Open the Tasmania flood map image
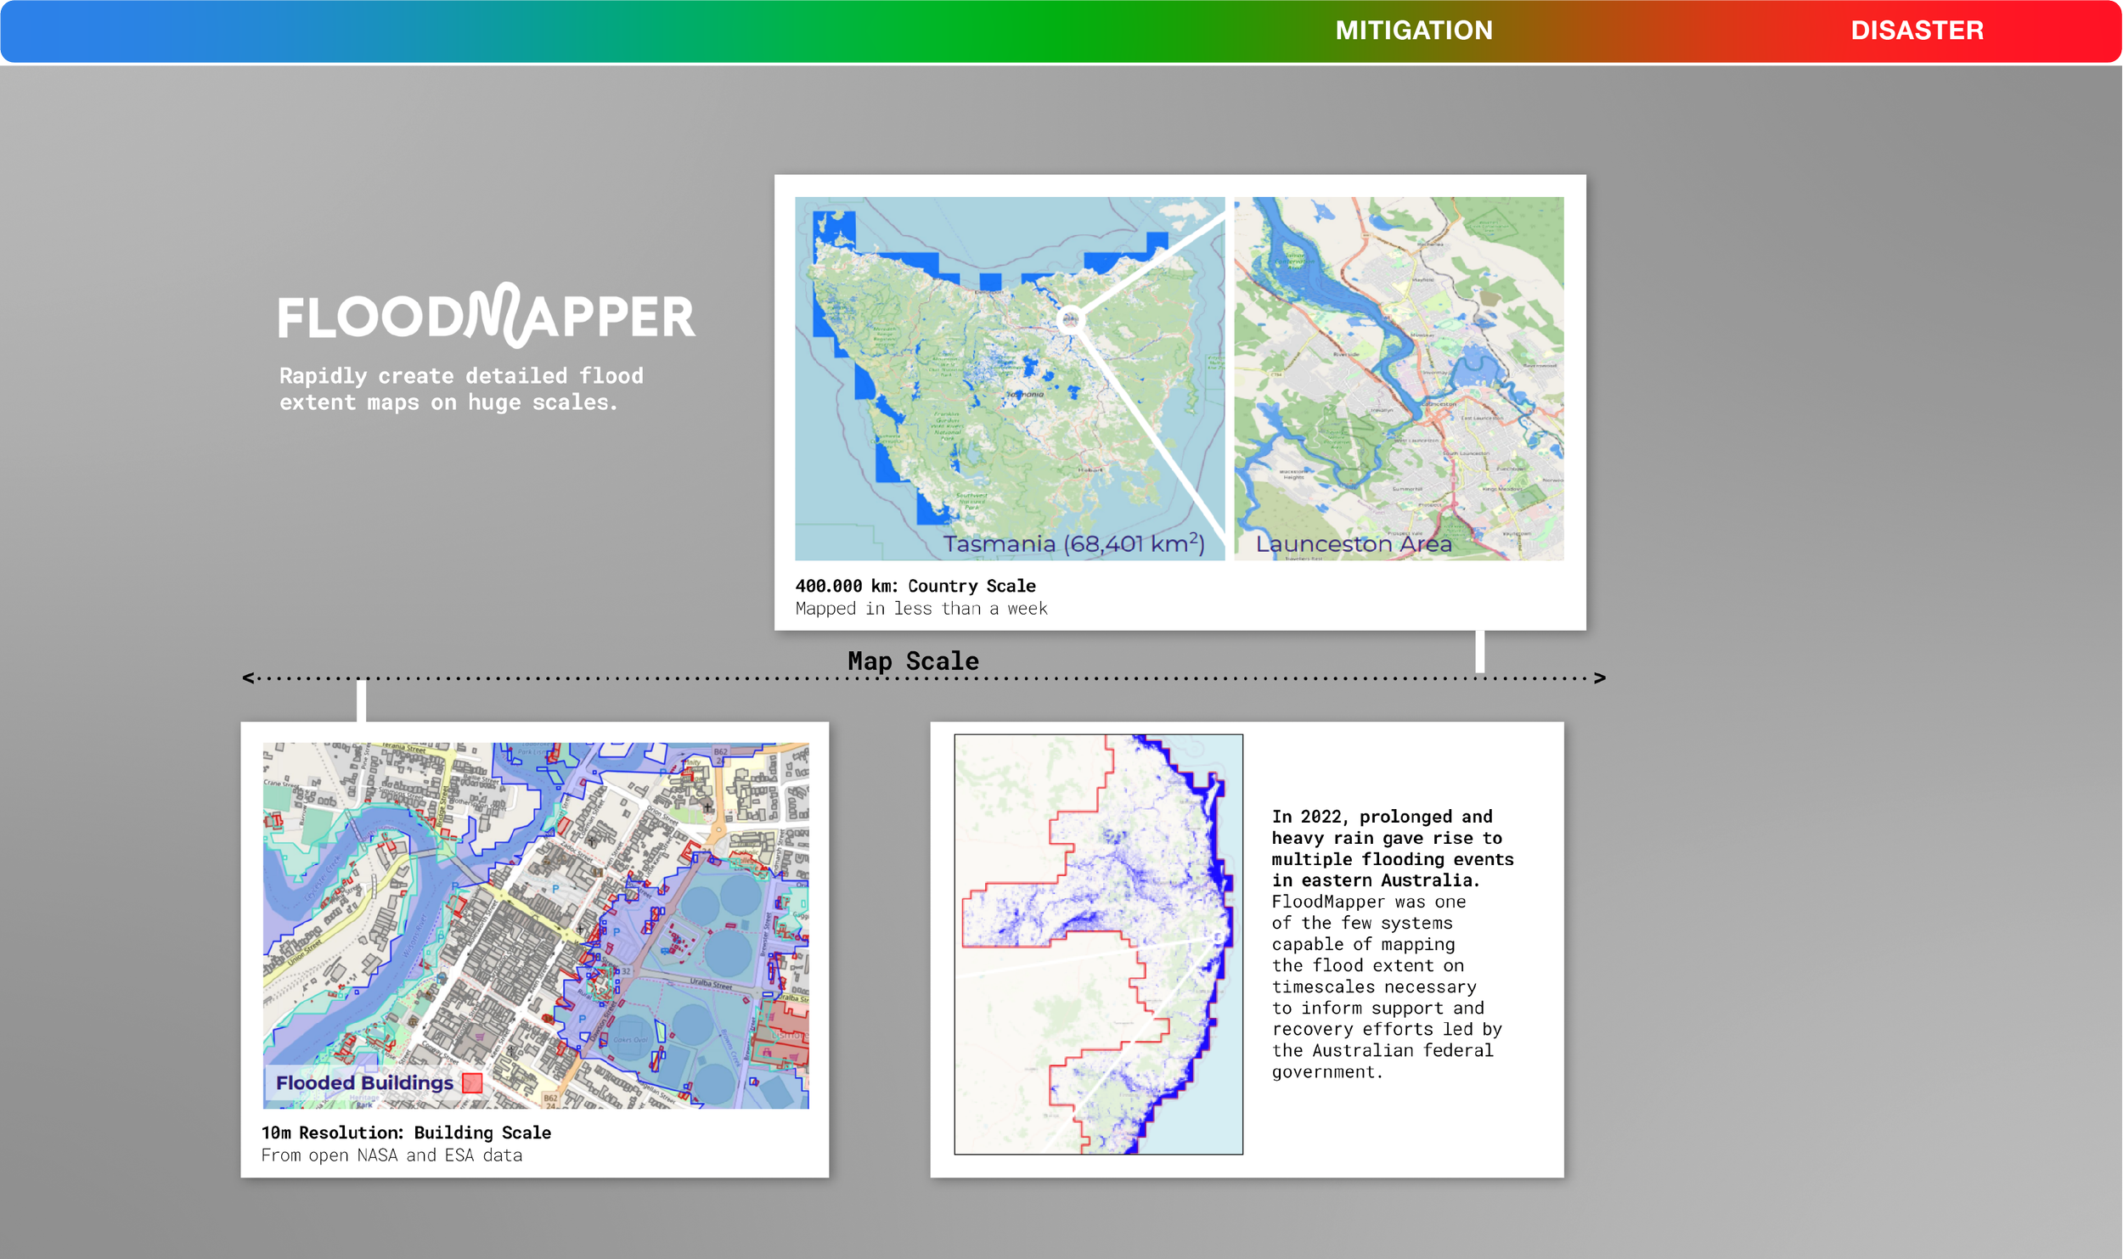This screenshot has height=1259, width=2123. pos(1010,379)
